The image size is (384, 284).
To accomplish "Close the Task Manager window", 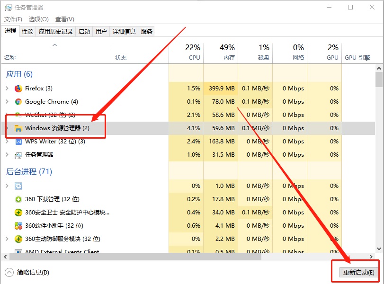I will (372, 8).
